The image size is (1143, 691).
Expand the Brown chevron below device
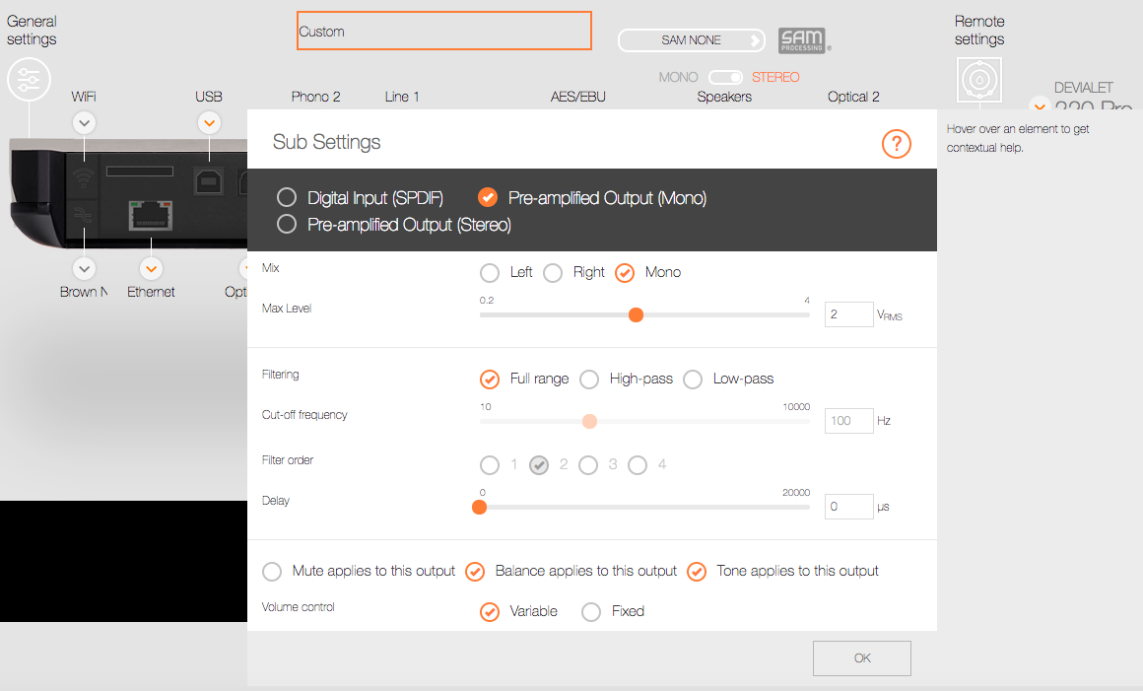[x=85, y=268]
